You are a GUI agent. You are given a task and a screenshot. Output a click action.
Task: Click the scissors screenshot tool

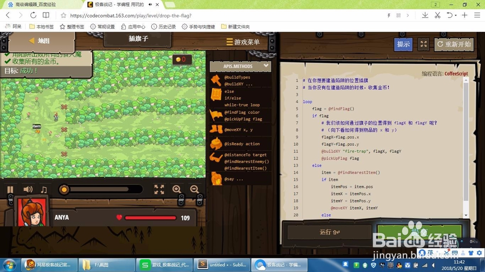437,15
